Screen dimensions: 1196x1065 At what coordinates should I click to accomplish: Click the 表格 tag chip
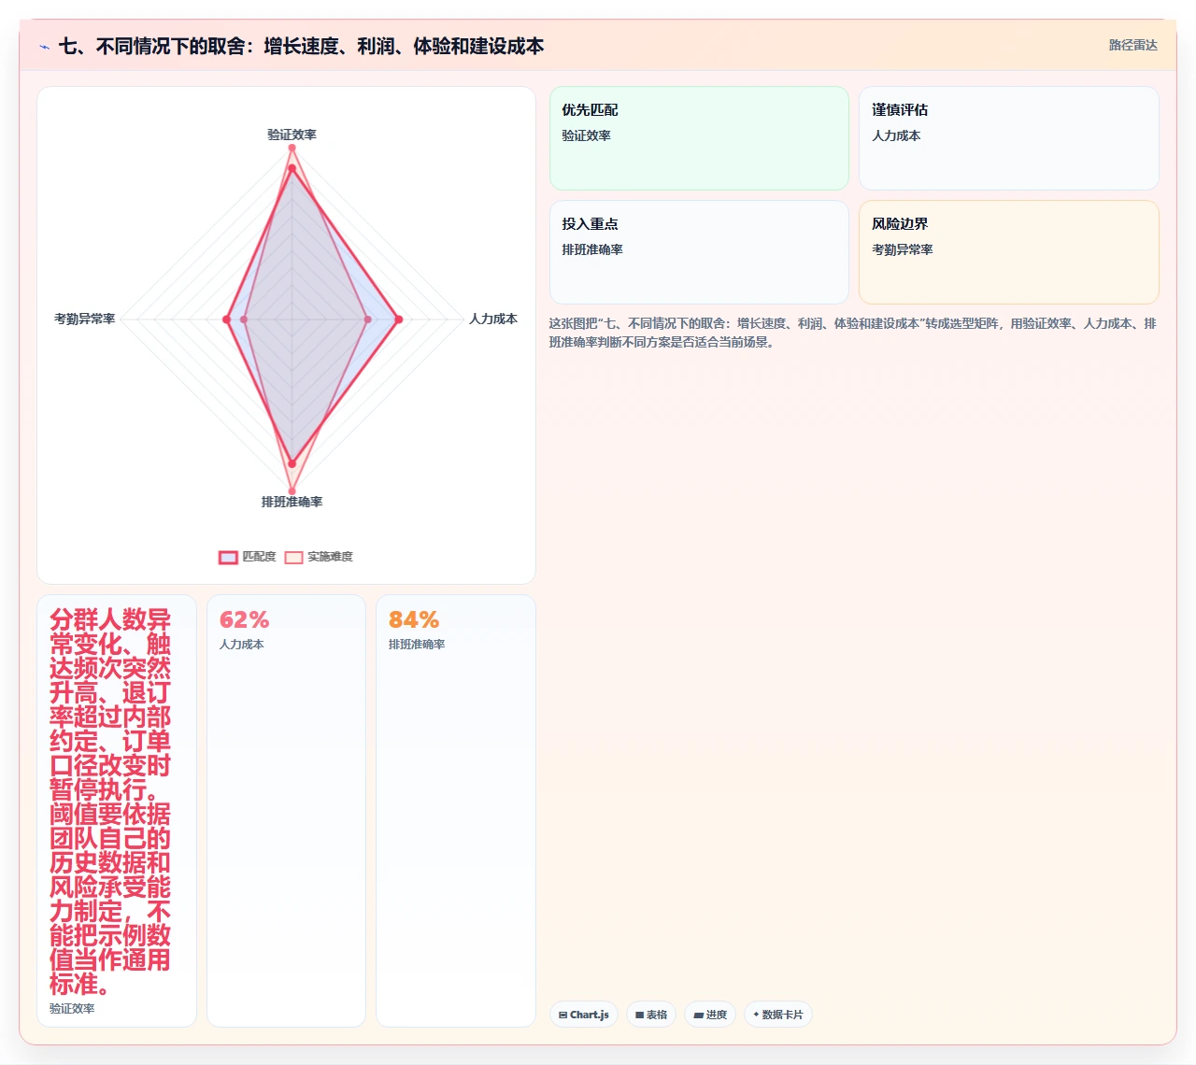651,1015
